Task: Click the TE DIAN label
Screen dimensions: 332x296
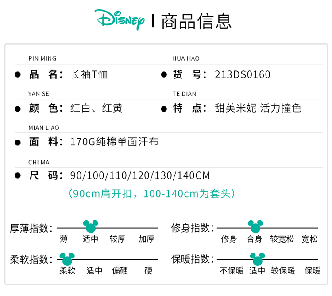Action: pyautogui.click(x=184, y=94)
